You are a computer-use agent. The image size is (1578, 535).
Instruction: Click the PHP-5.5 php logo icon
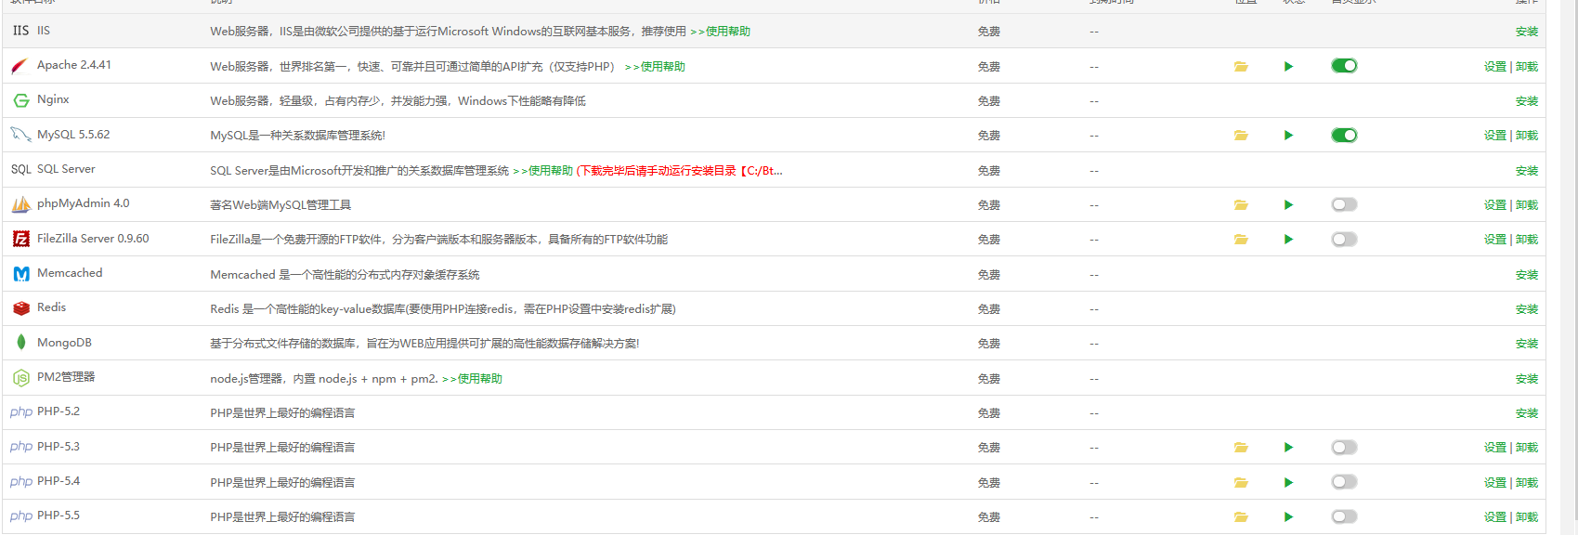[20, 516]
